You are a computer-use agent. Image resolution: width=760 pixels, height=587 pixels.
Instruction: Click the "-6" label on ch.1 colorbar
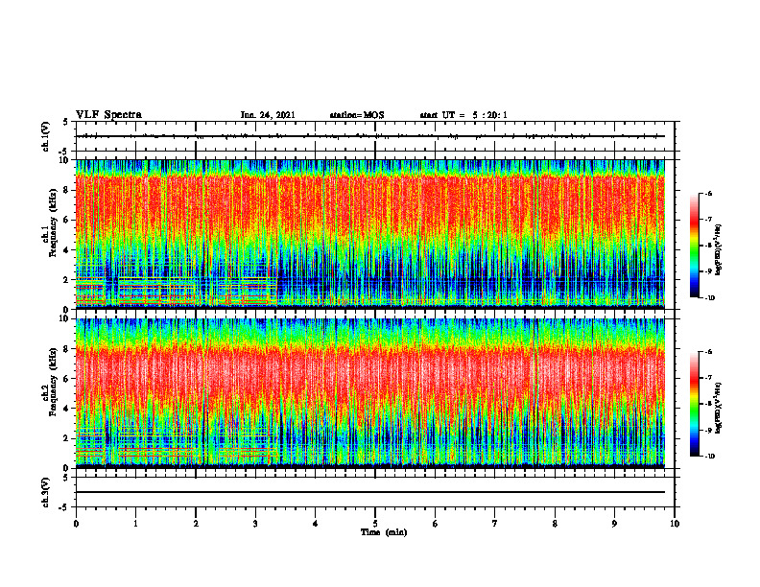pyautogui.click(x=708, y=193)
